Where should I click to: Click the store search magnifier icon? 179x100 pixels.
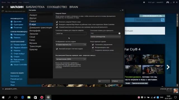pos(162,20)
